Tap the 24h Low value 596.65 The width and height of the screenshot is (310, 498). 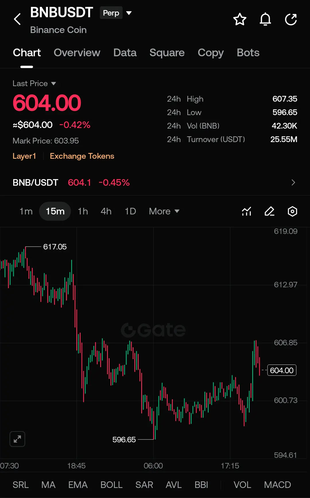click(285, 113)
